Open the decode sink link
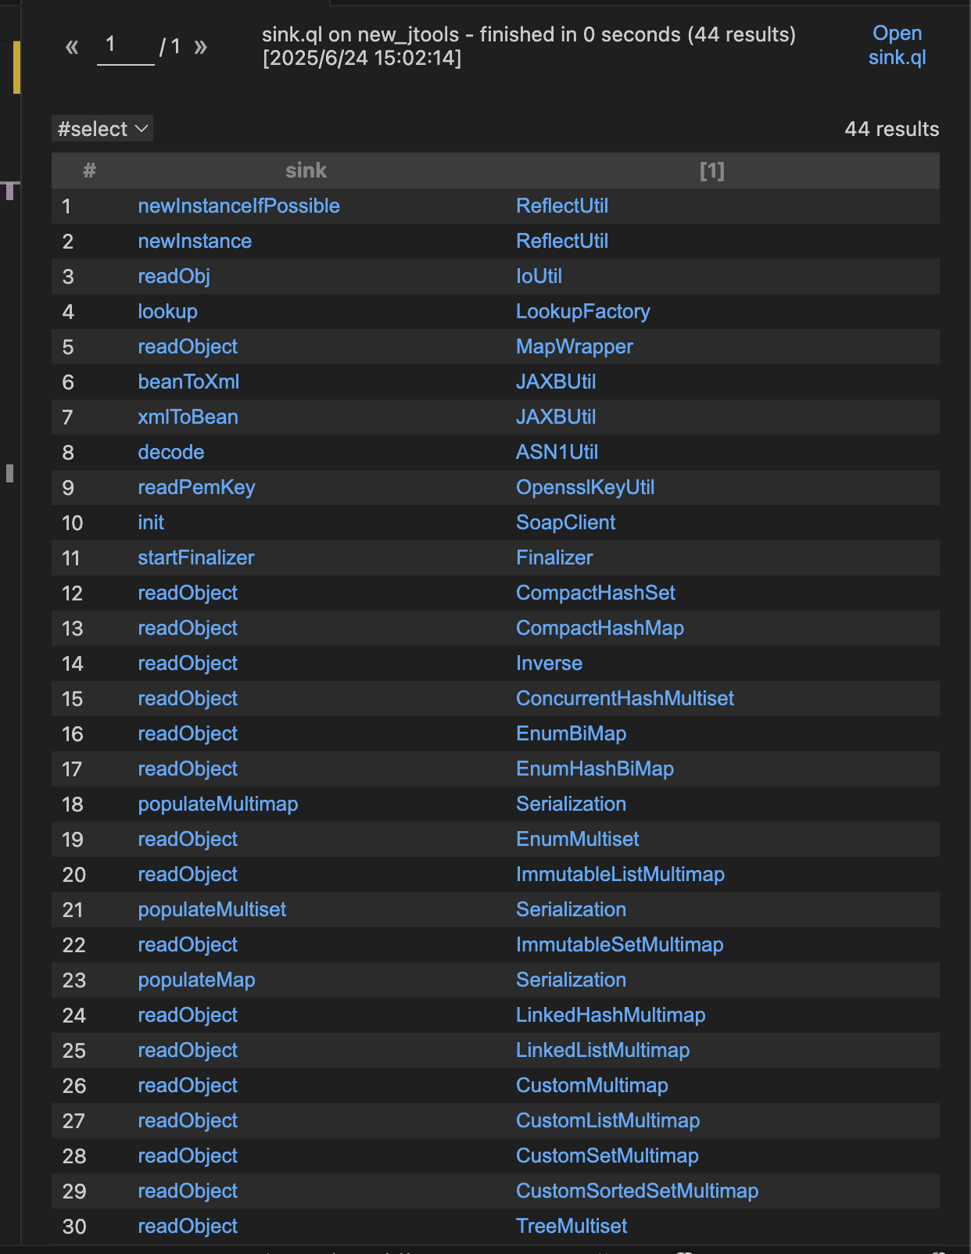Viewport: 971px width, 1254px height. point(171,452)
